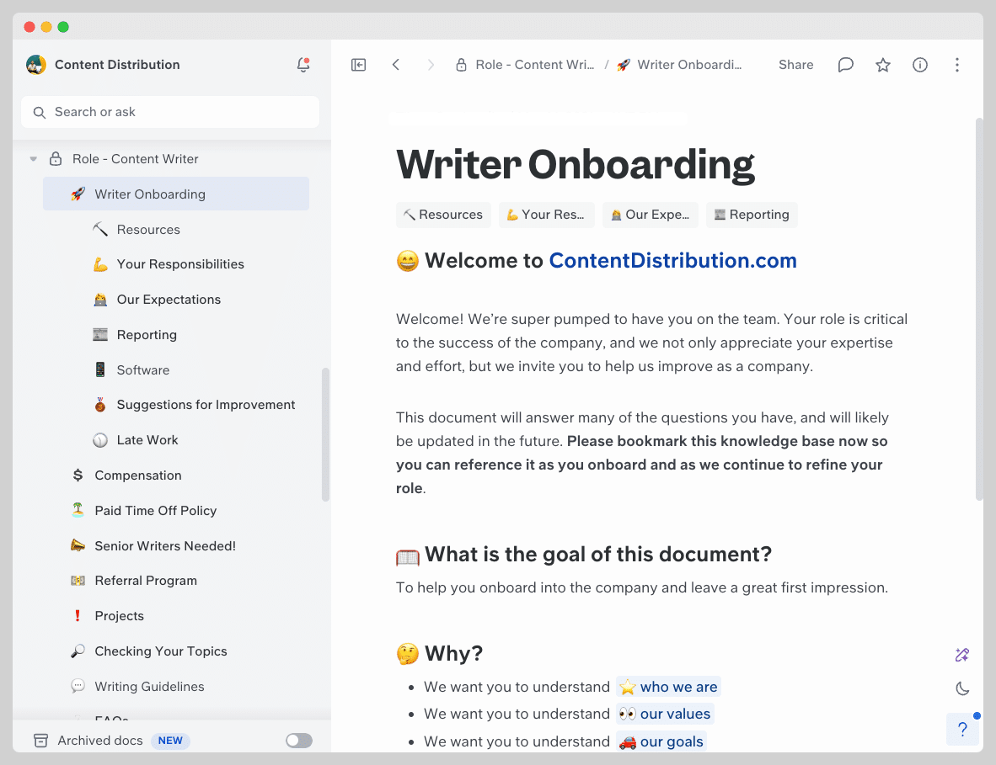Image resolution: width=996 pixels, height=765 pixels.
Task: Click the Archived docs label
Action: [100, 741]
